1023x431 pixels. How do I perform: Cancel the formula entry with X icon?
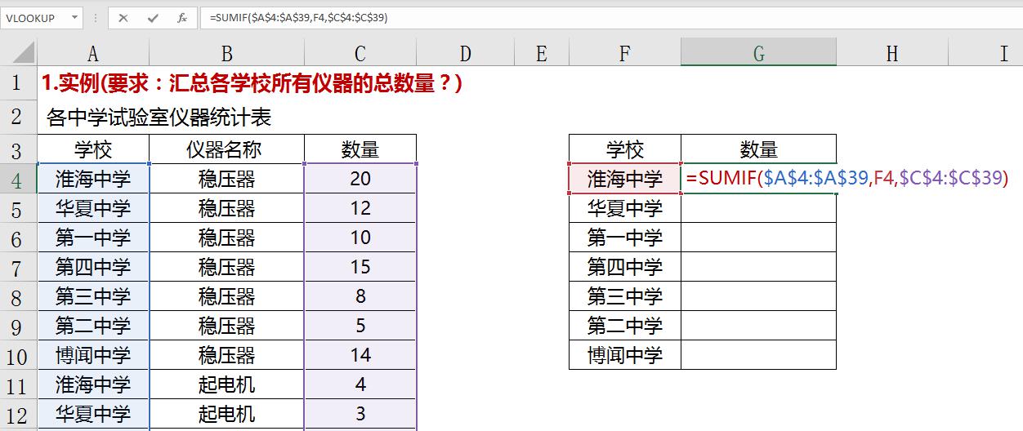(123, 17)
